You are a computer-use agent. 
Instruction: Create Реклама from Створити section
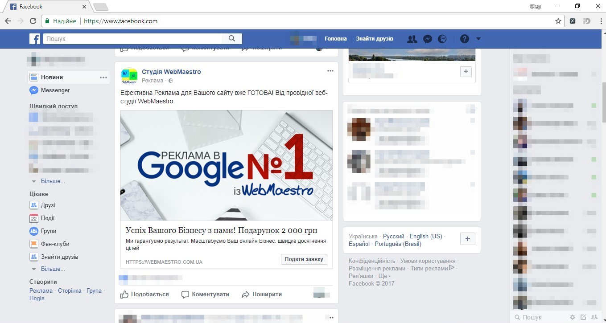[x=41, y=291]
